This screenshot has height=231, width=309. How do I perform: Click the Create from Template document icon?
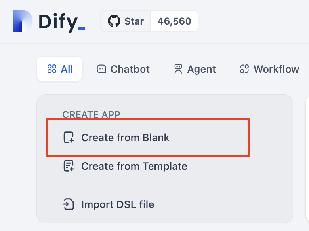pos(69,166)
